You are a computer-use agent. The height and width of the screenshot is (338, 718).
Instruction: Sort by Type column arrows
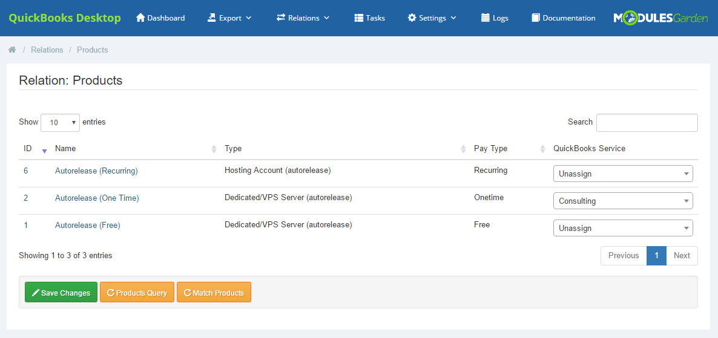click(463, 149)
